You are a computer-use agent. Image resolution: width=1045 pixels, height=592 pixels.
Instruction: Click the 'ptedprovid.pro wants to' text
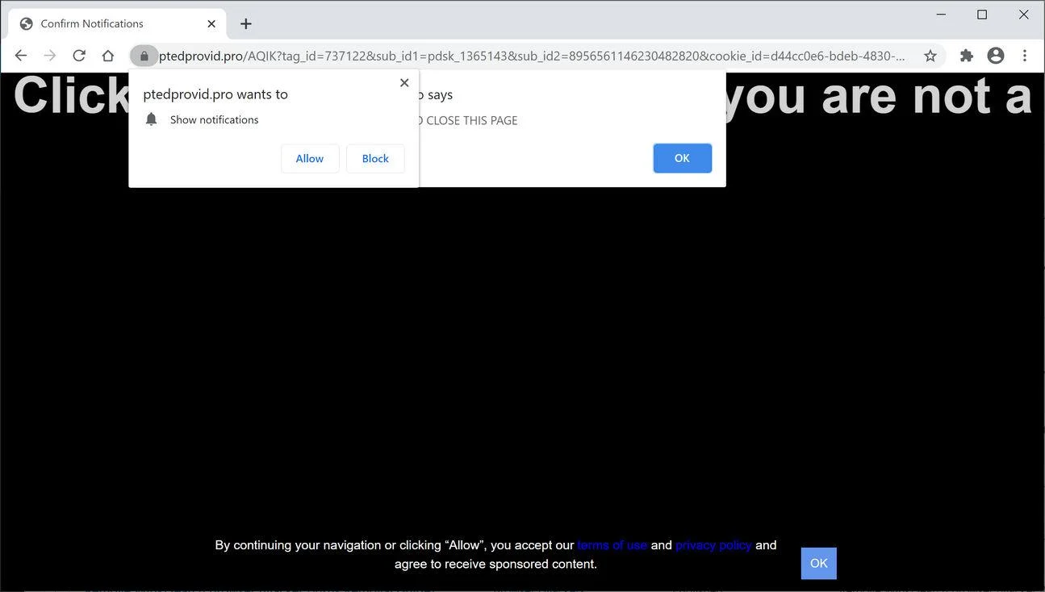click(215, 94)
